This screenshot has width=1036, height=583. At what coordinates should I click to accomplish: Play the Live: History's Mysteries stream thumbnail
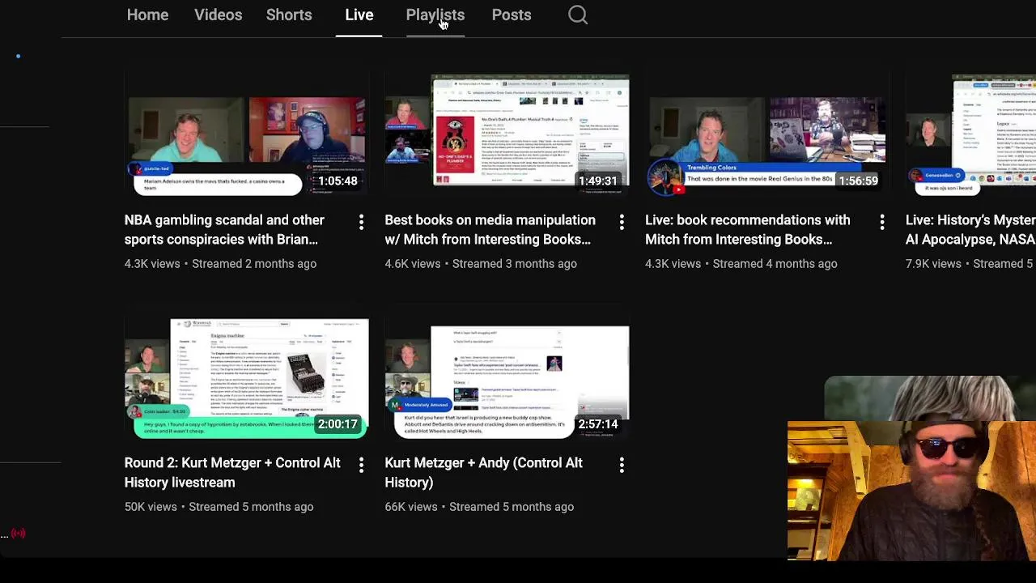[x=970, y=134]
